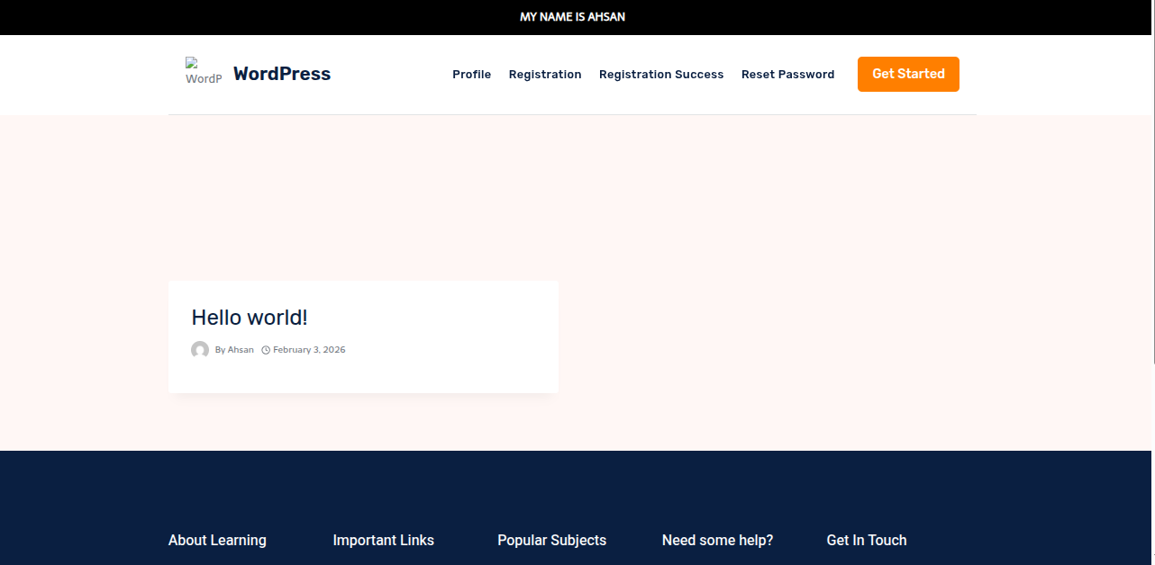
Task: Open the Registration menu item
Action: tap(545, 74)
